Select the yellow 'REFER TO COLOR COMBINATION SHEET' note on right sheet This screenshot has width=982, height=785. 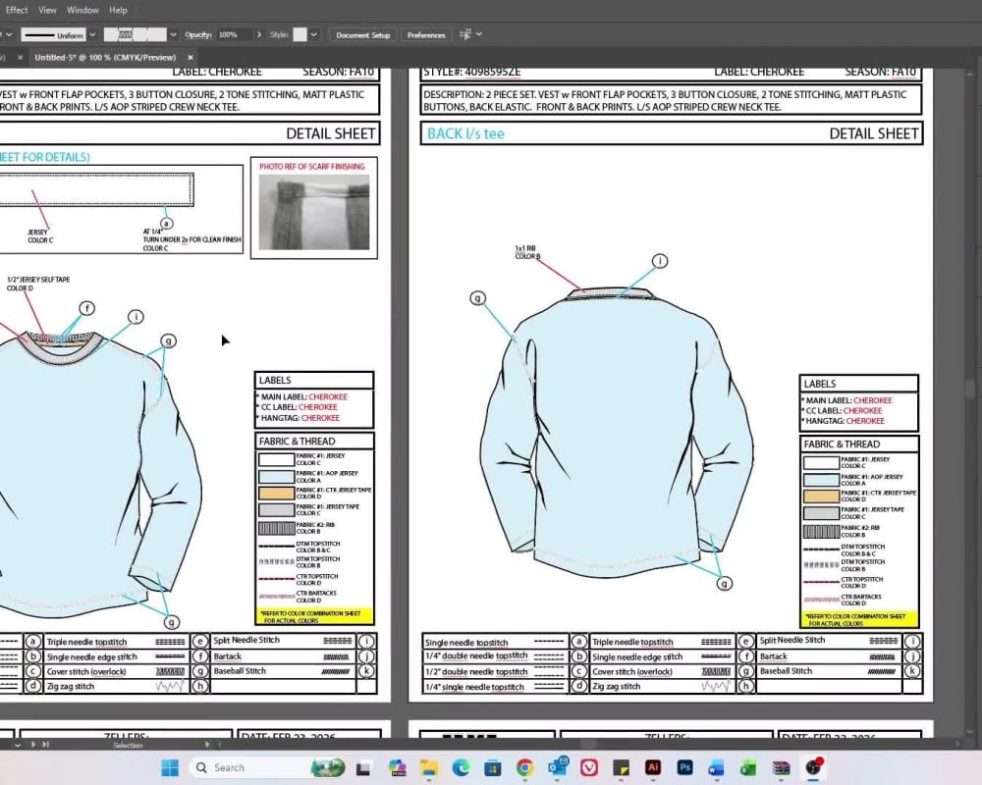tap(858, 620)
